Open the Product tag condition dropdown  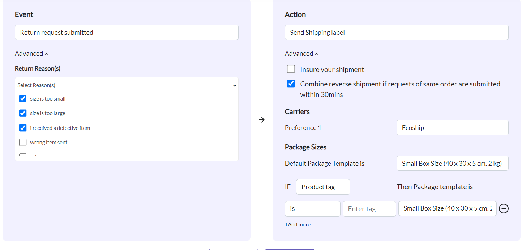323,187
